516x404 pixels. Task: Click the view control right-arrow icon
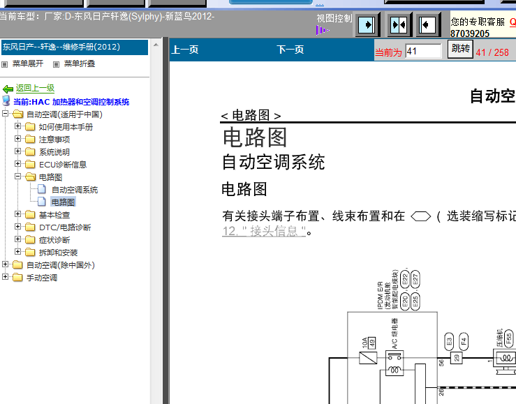367,25
